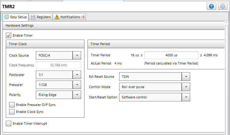Click the blue help question mark icon

coord(211,7)
